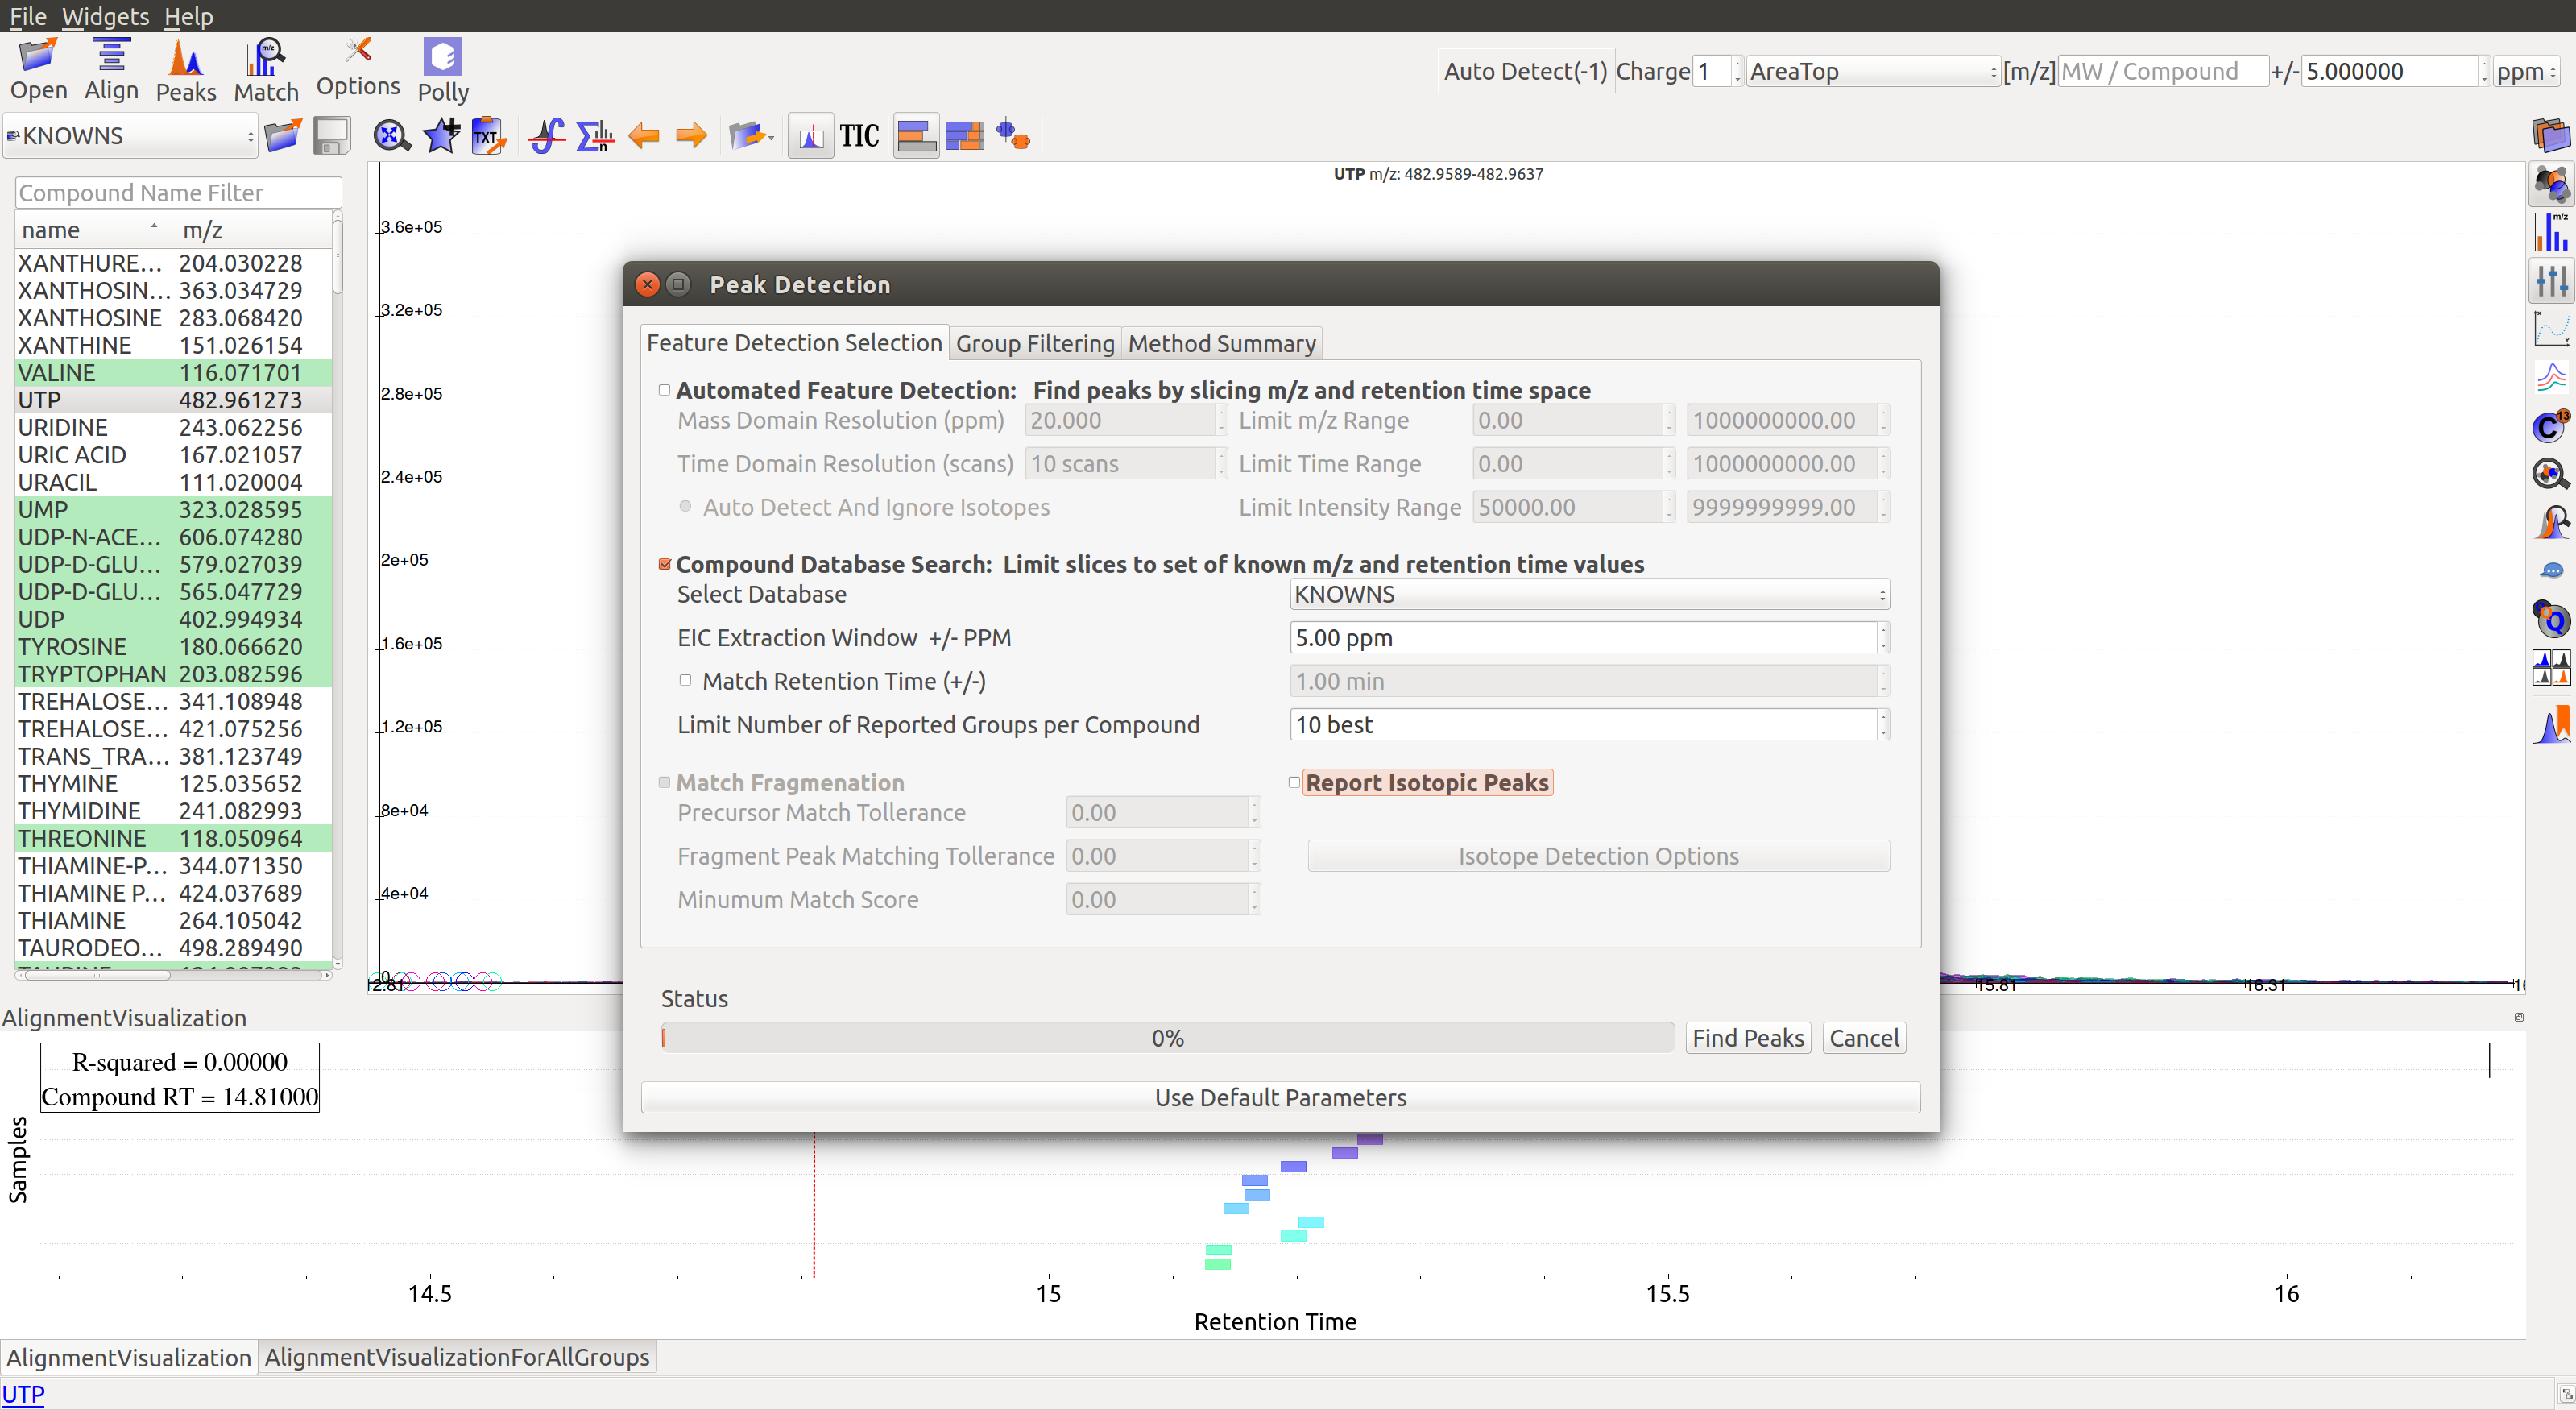
Task: Click the floppy disk save icon
Action: [x=331, y=136]
